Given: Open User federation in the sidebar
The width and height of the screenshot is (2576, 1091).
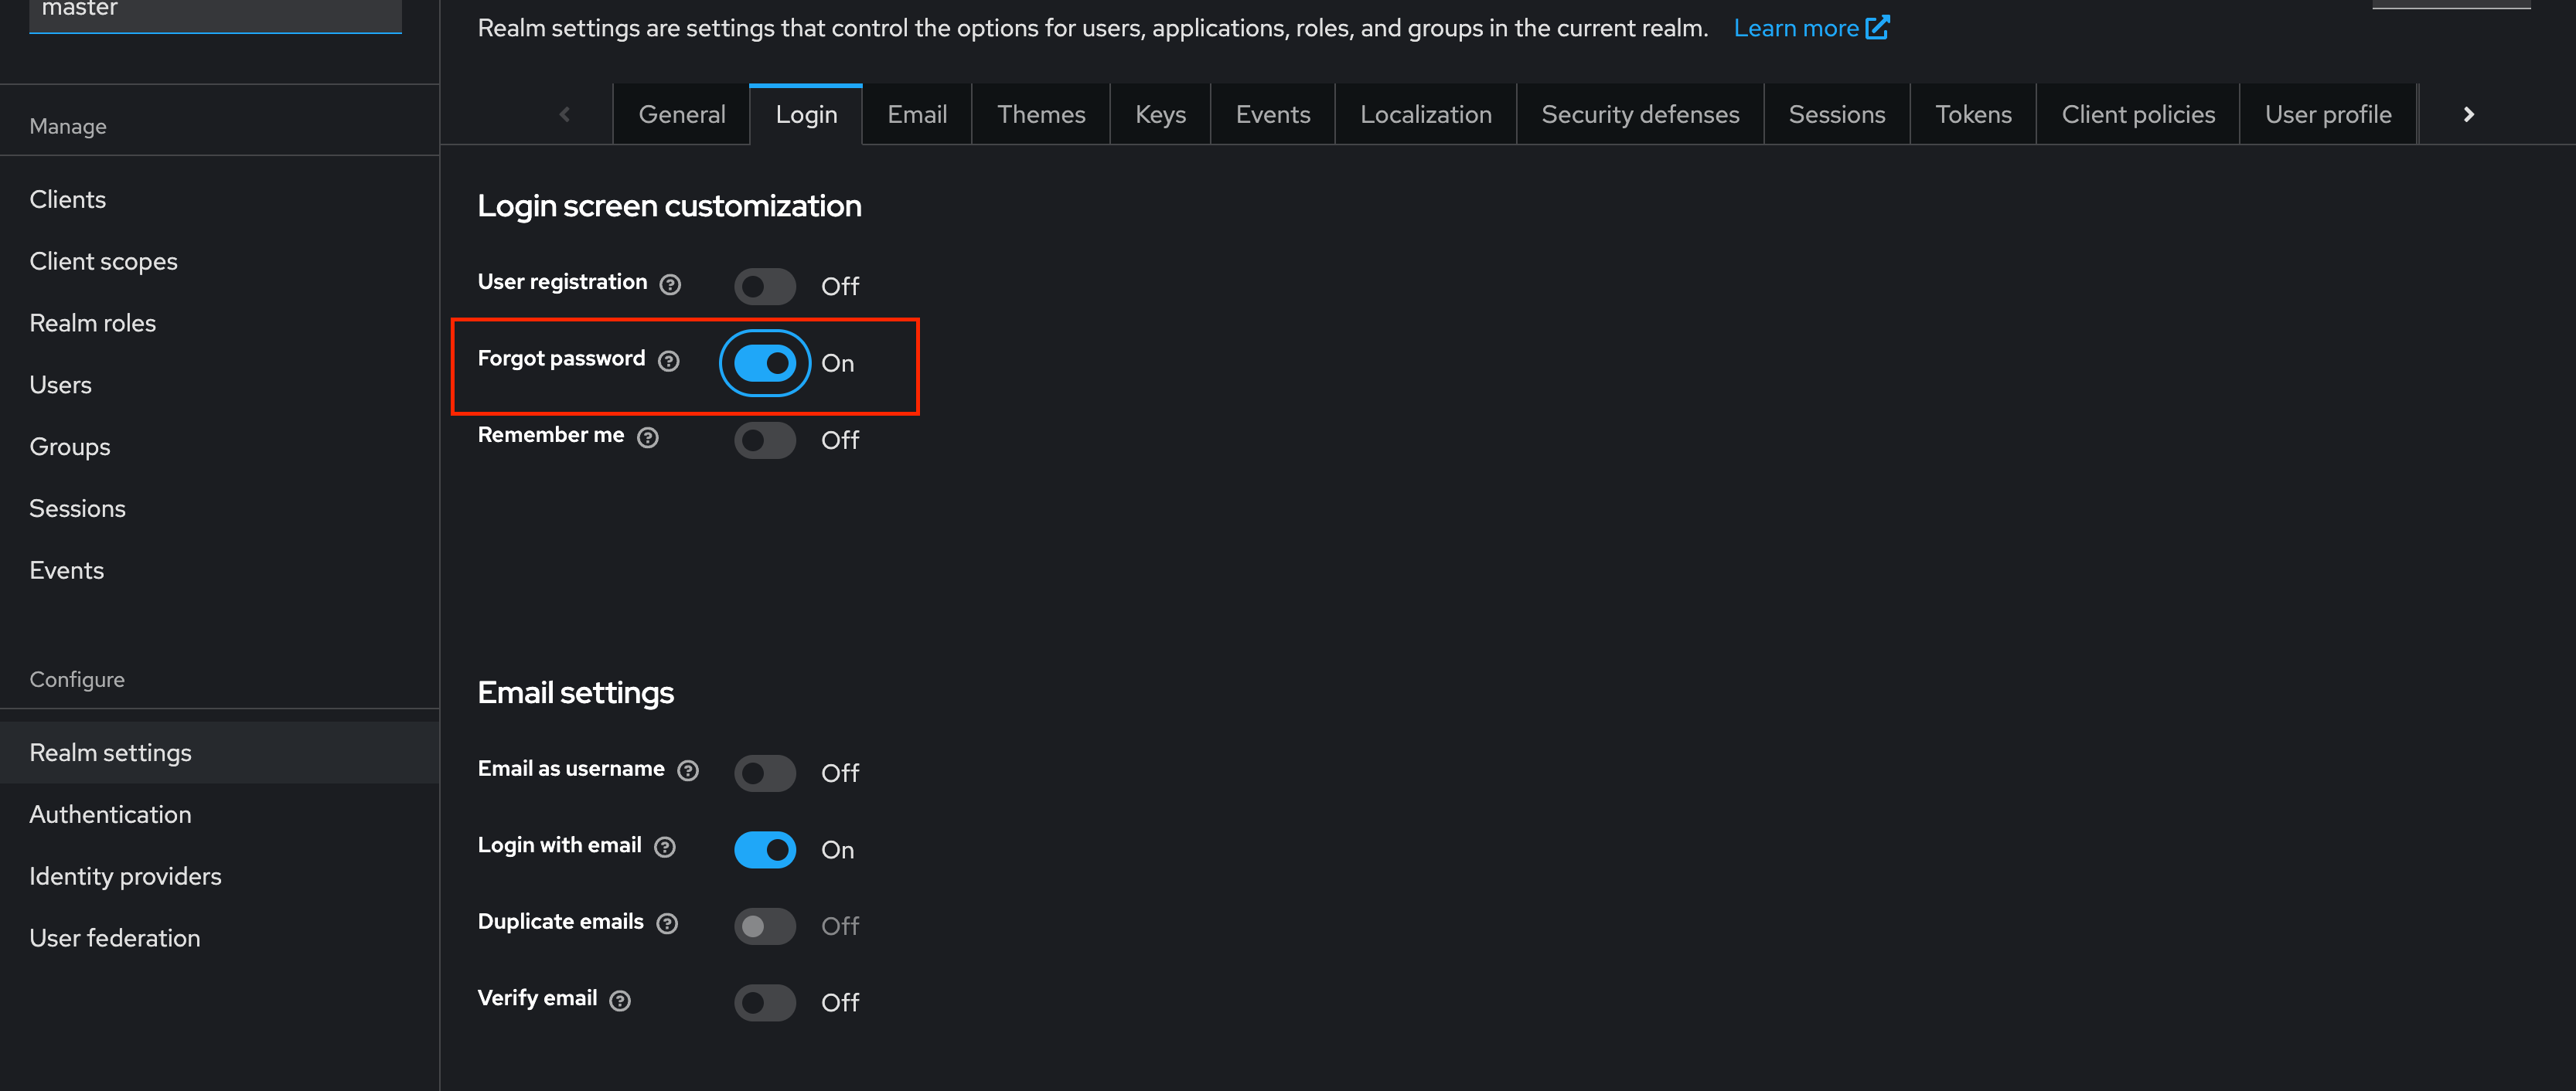Looking at the screenshot, I should click(219, 939).
